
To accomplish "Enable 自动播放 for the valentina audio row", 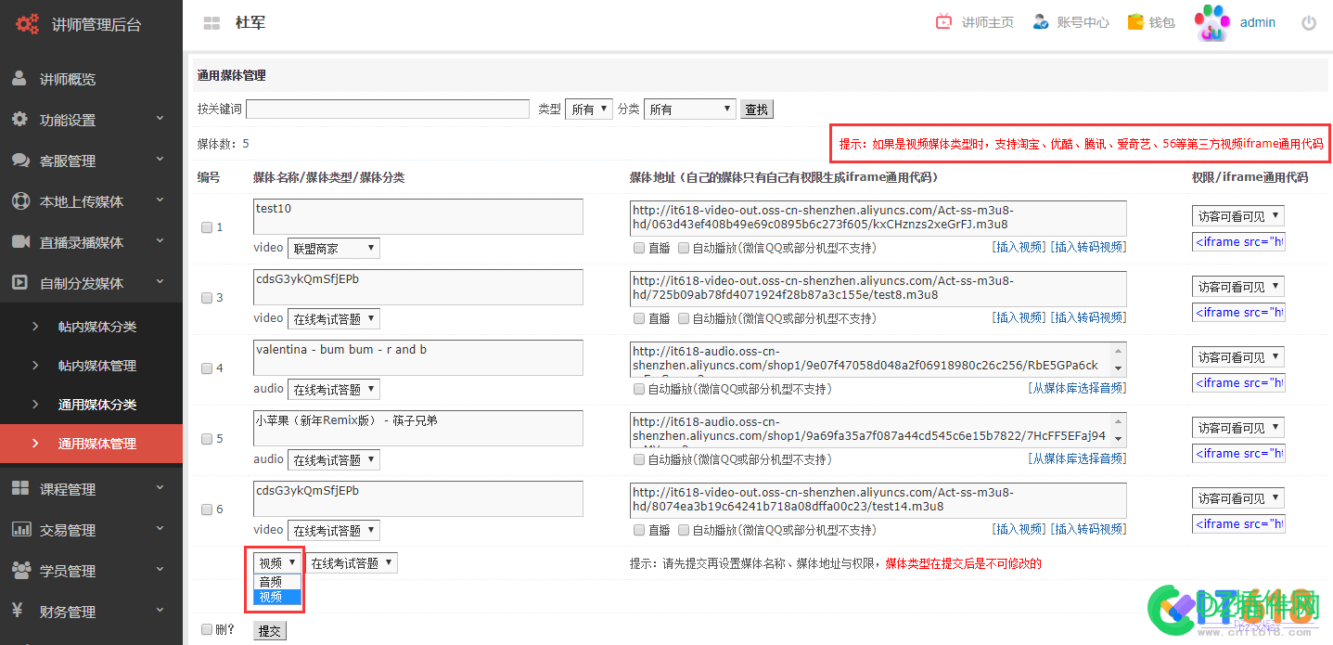I will coord(638,388).
